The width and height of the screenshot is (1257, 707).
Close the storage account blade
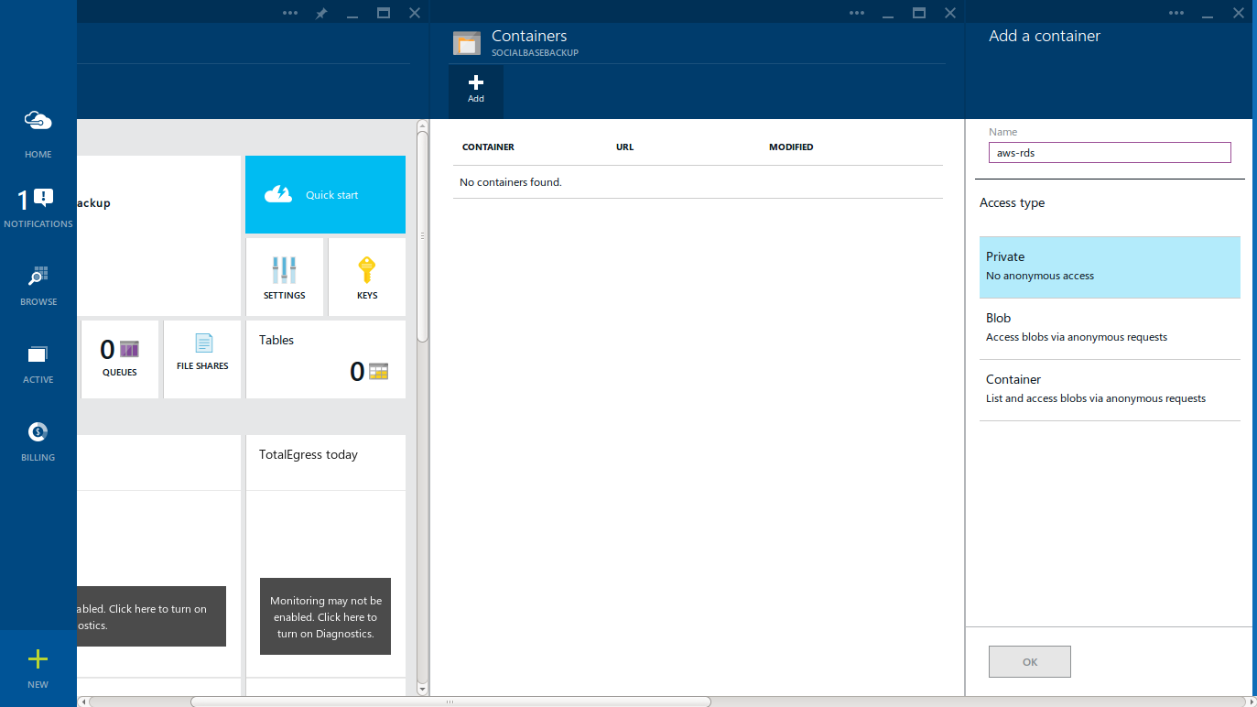coord(414,13)
